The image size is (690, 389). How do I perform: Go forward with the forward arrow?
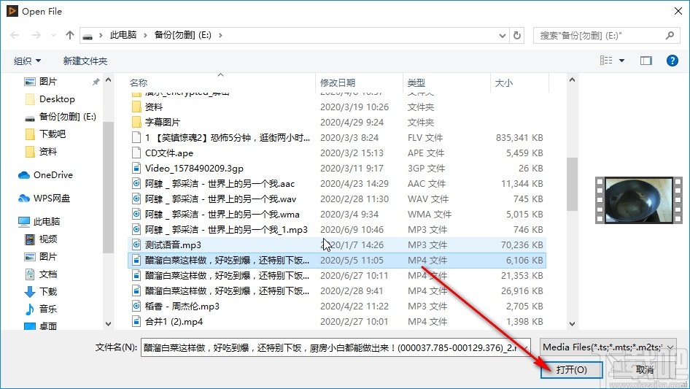tap(36, 35)
